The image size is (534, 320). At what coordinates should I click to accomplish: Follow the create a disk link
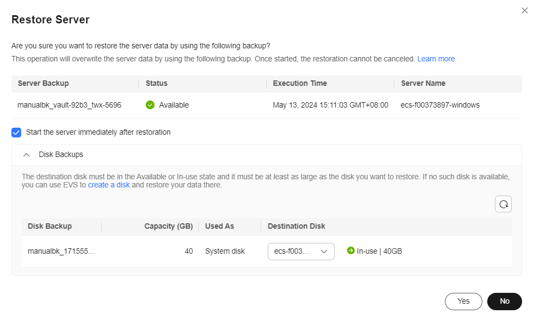tap(109, 185)
